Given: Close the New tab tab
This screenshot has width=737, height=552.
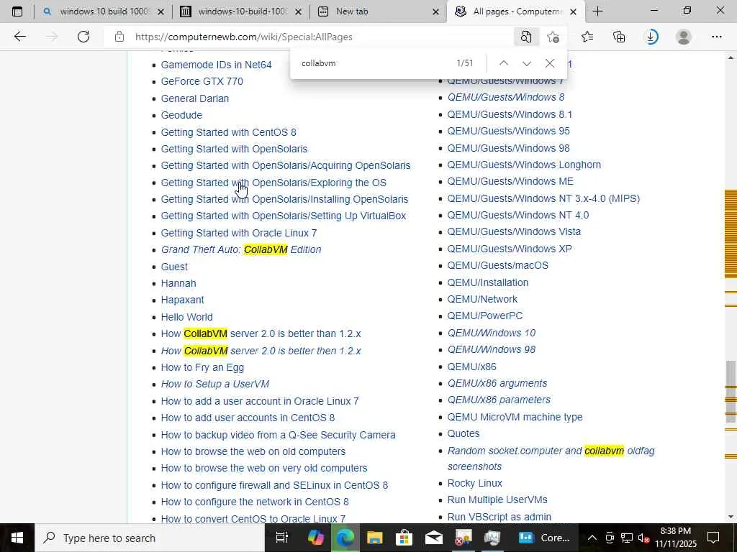Looking at the screenshot, I should click(435, 11).
